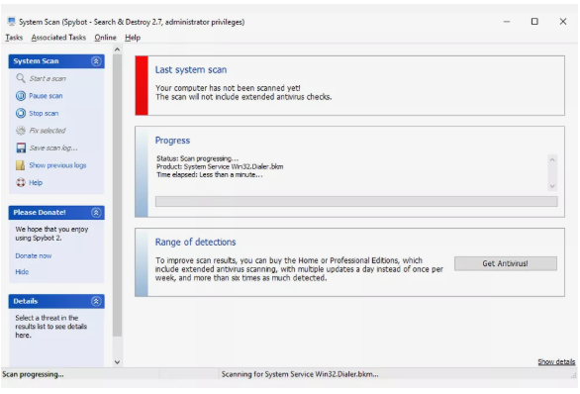
Task: Click 'Product: System Service Win32.Dialer.bkm' line
Action: [x=220, y=166]
